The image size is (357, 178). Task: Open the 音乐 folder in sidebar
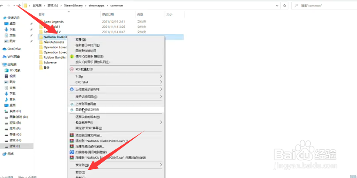point(12,99)
